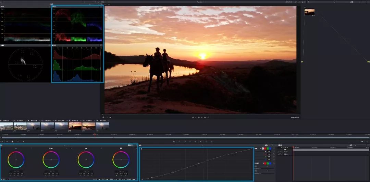Select the sunset horse rider clip thumbnail

(75, 126)
